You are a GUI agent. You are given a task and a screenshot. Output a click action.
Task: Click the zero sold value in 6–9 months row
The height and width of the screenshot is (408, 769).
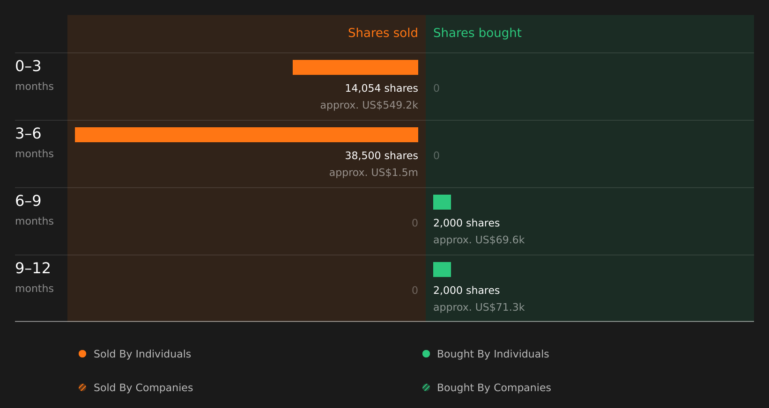(x=415, y=223)
